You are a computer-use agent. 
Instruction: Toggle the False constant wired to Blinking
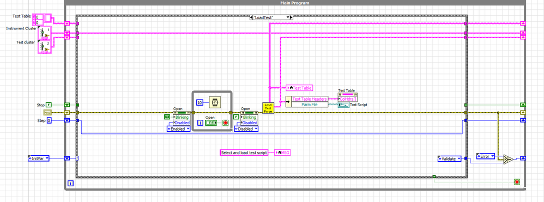click(x=237, y=117)
